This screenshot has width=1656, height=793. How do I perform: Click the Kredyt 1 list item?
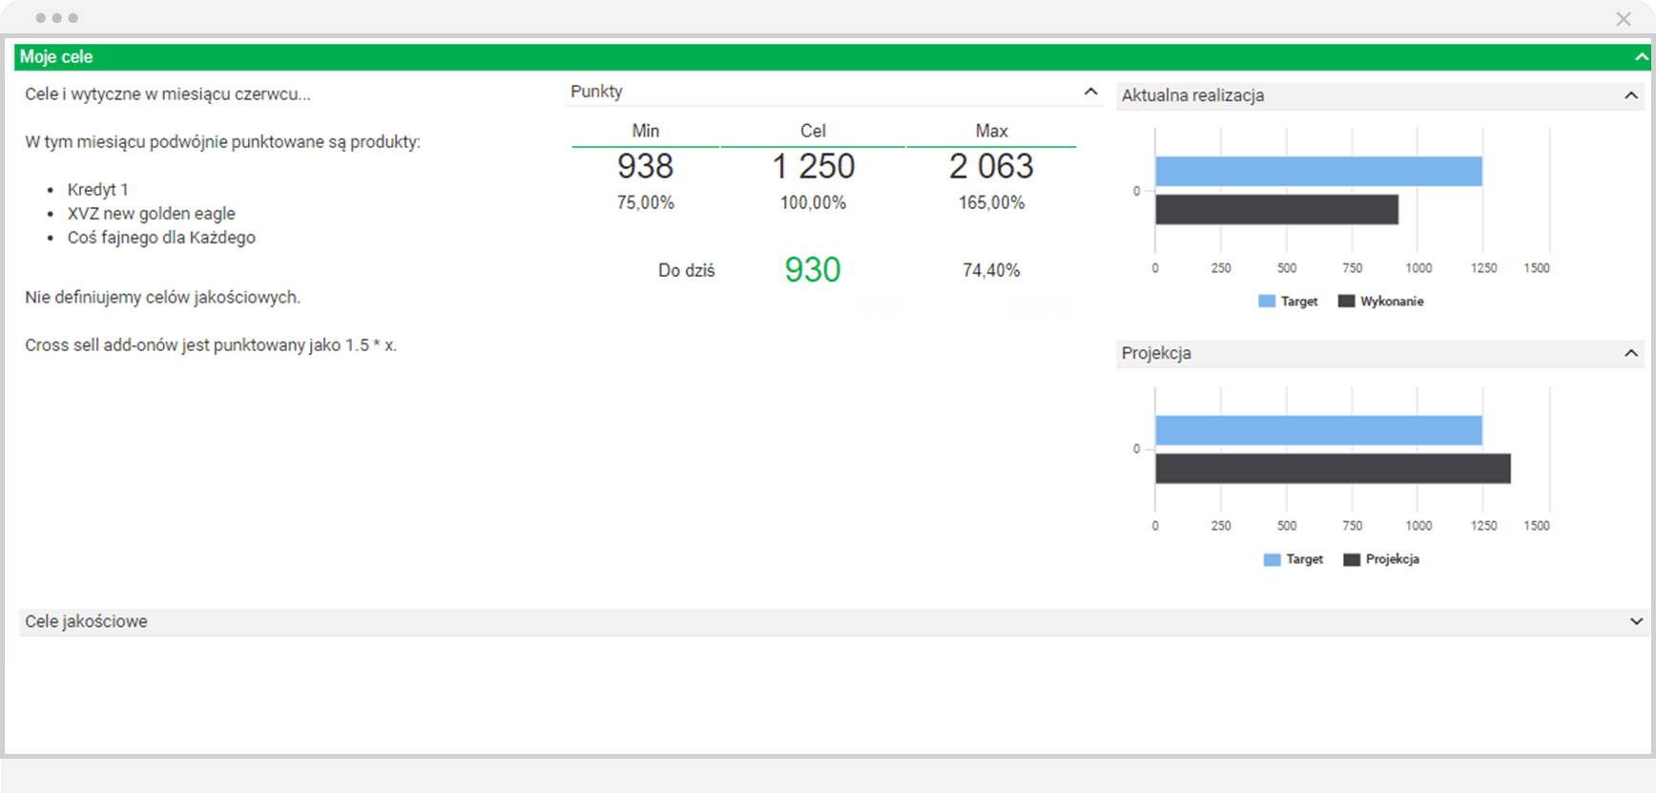pos(97,190)
